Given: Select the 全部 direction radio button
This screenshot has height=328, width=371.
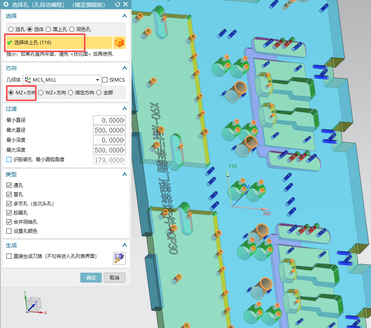Looking at the screenshot, I should click(x=99, y=93).
